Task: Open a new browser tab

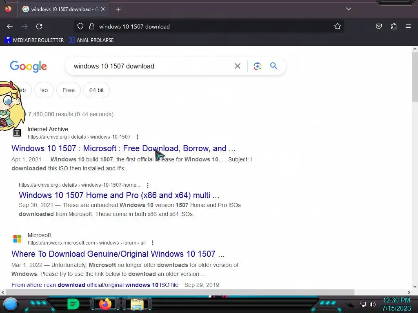Action: click(118, 9)
